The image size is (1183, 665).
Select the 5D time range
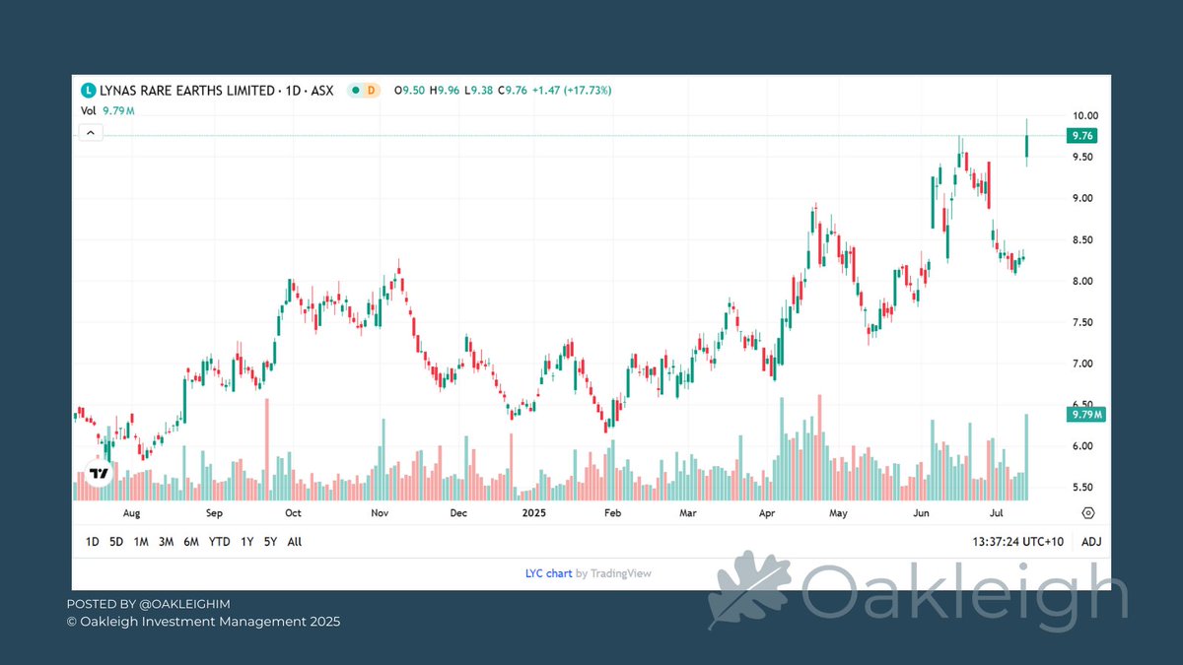[x=116, y=542]
